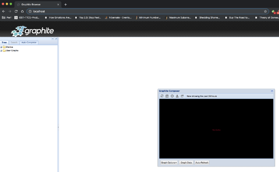The height and width of the screenshot is (172, 279).
Task: Expand the Metrics tree node
Action: (x=1, y=47)
